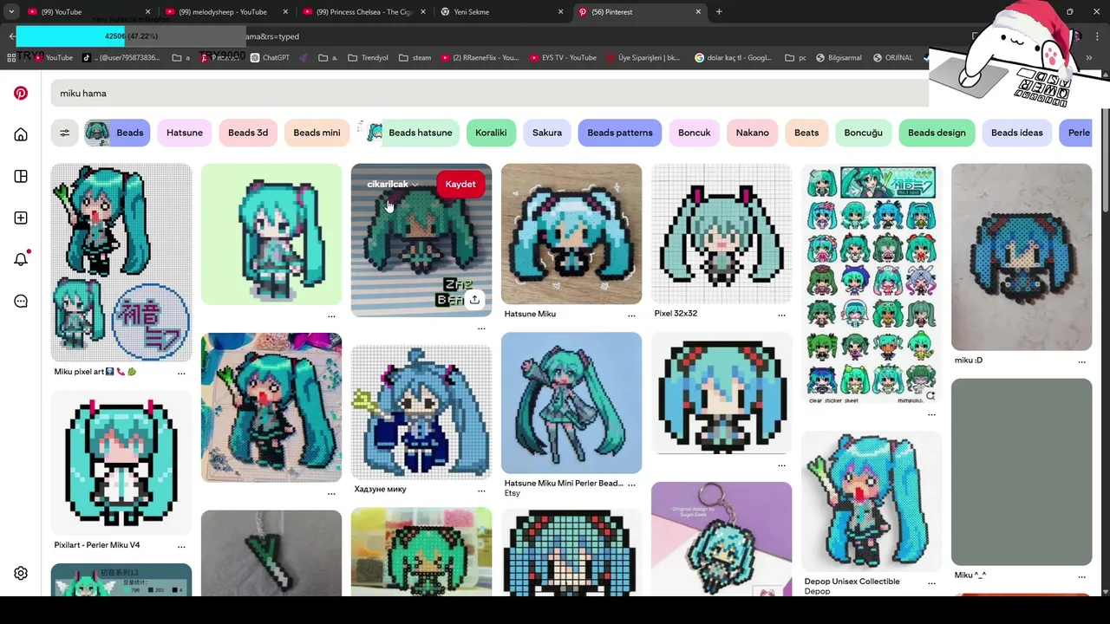The image size is (1110, 624).
Task: Open more options for Depop Unisex Collectible pin
Action: [931, 583]
